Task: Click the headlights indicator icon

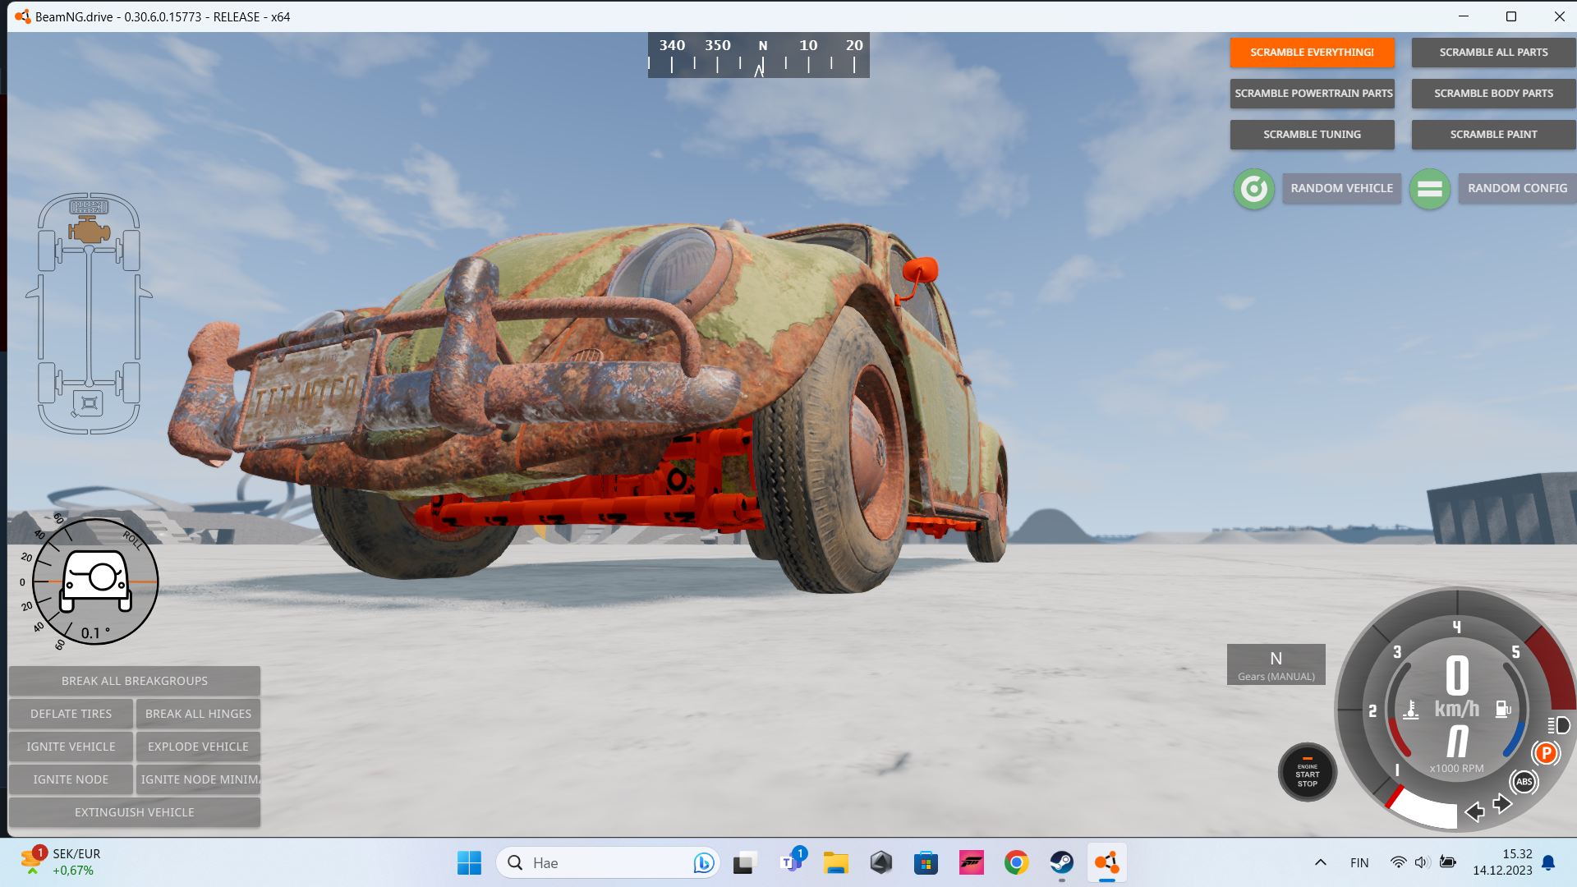Action: (1558, 725)
